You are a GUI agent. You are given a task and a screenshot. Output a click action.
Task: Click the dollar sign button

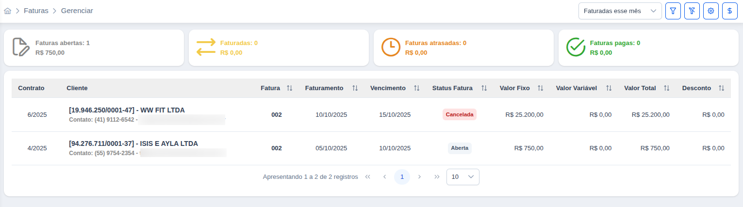click(x=730, y=11)
